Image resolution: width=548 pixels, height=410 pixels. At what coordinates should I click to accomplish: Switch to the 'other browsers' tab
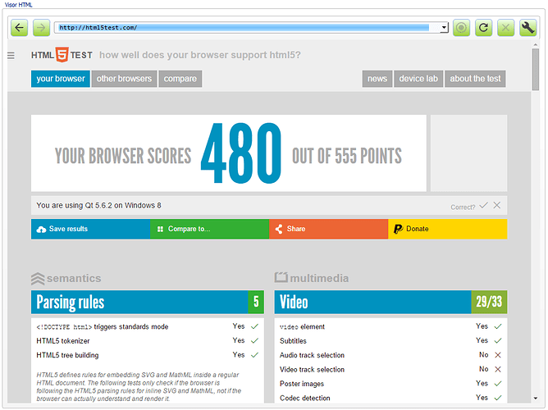124,79
